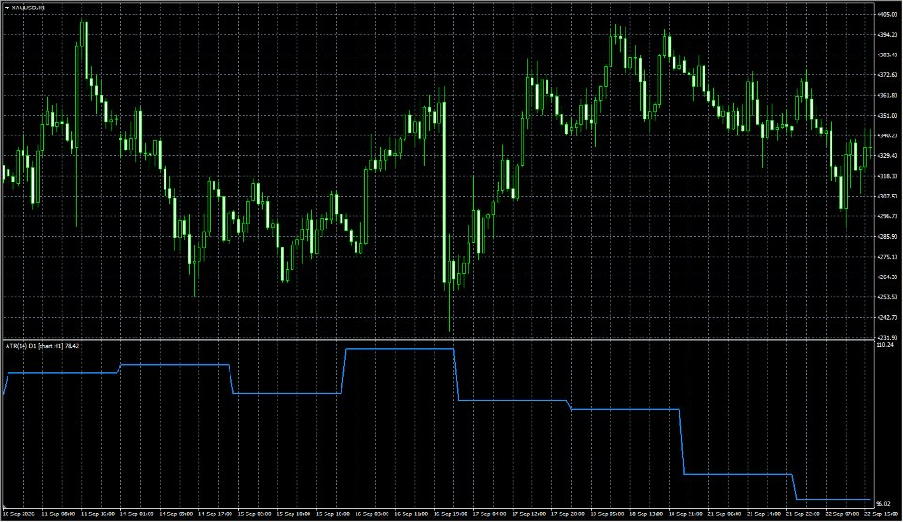Click the 4231.90 price scale label
Image resolution: width=903 pixels, height=522 pixels.
tap(887, 338)
